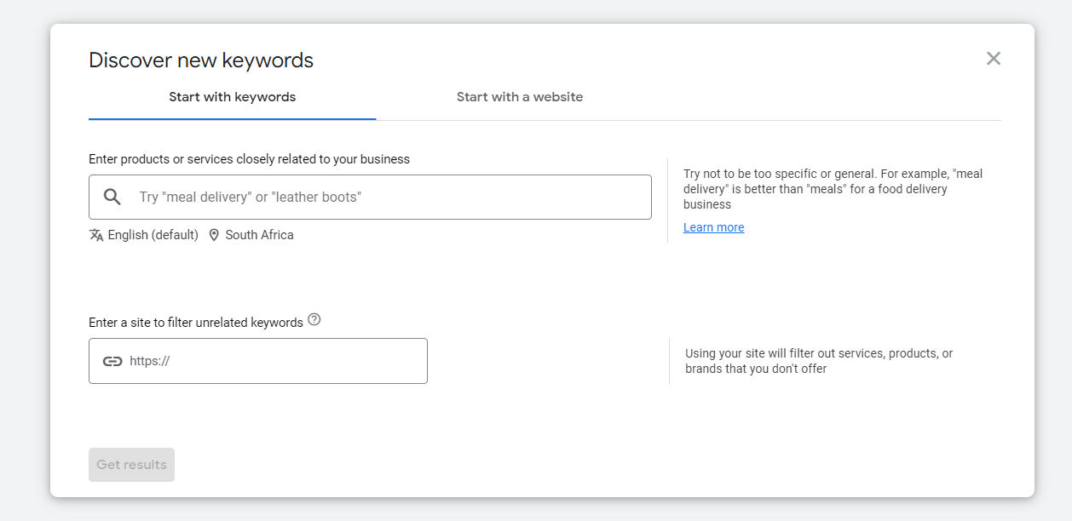Change the English (default) language setting

click(153, 235)
